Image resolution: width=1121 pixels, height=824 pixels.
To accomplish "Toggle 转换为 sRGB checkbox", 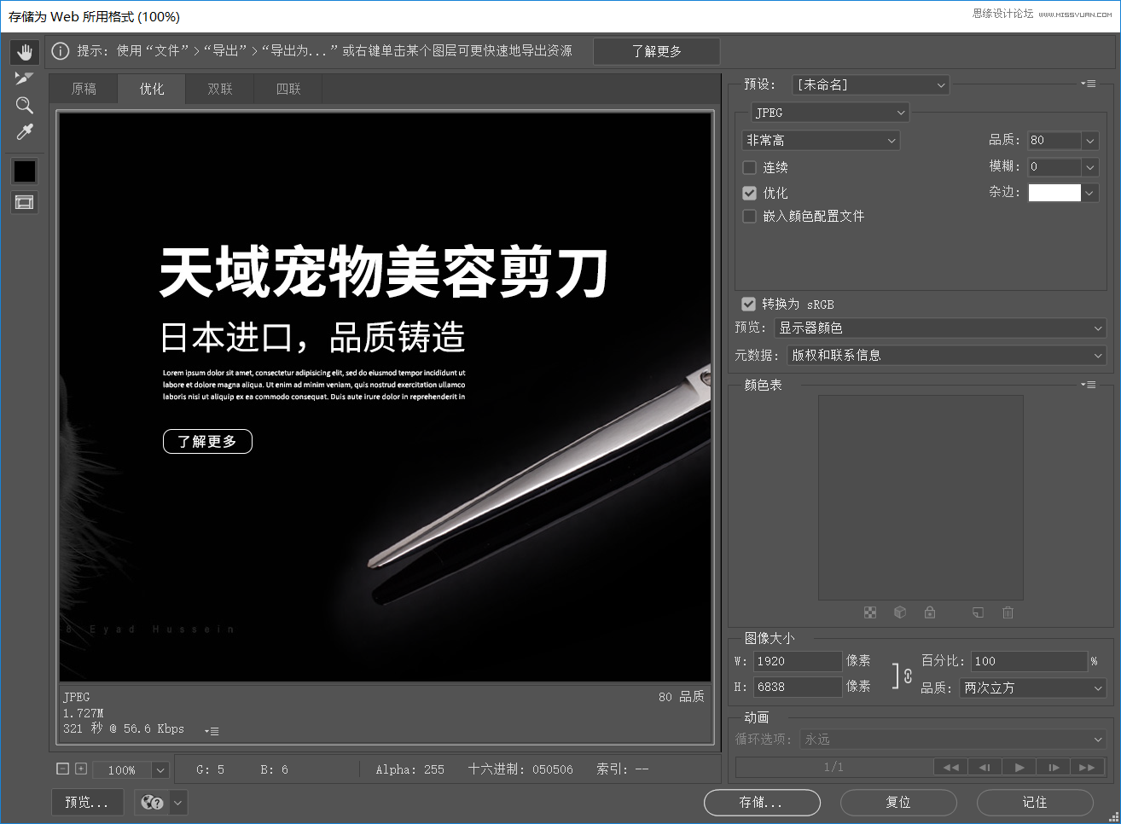I will click(748, 304).
